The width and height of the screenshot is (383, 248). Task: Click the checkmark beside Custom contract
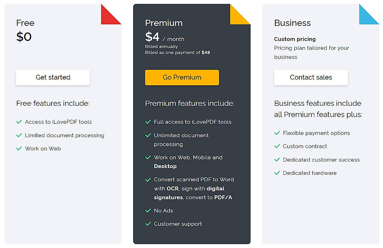(x=277, y=146)
